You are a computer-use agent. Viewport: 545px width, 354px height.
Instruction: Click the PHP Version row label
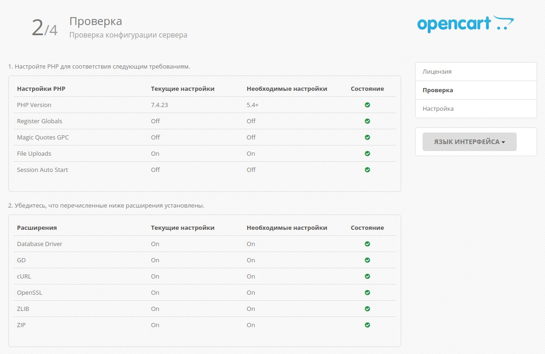coord(34,105)
